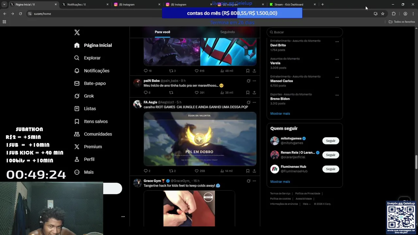Image resolution: width=418 pixels, height=235 pixels.
Task: Open Grok action on Grace Gym post
Action: (x=249, y=181)
